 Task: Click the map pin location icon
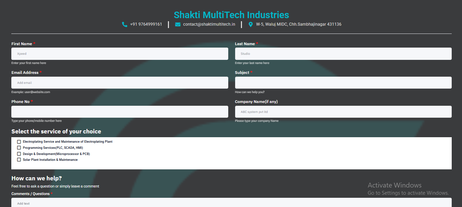click(251, 24)
